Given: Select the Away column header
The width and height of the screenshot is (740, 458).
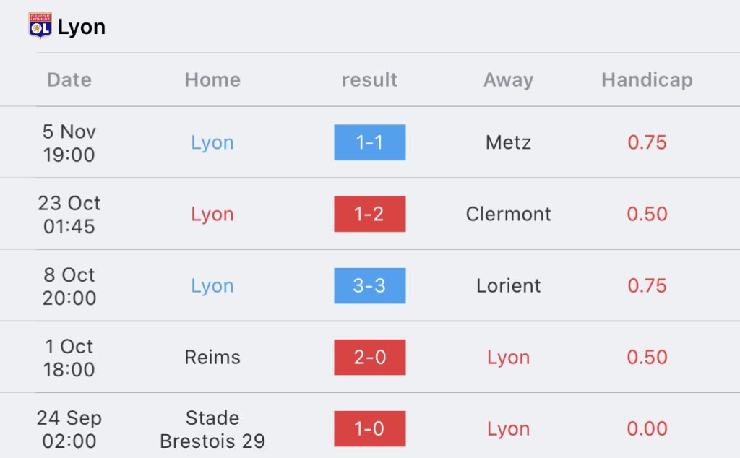Looking at the screenshot, I should coord(508,79).
